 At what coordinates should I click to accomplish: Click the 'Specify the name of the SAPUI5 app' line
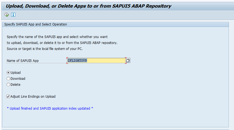[x=57, y=37]
